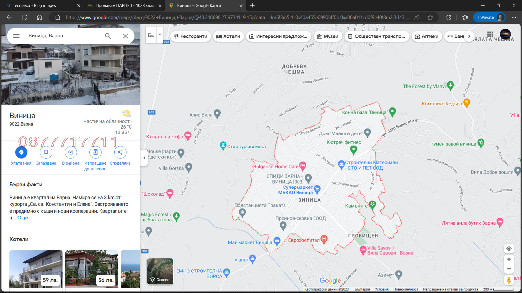Click the address bar URL
522x293 pixels.
pos(237,17)
